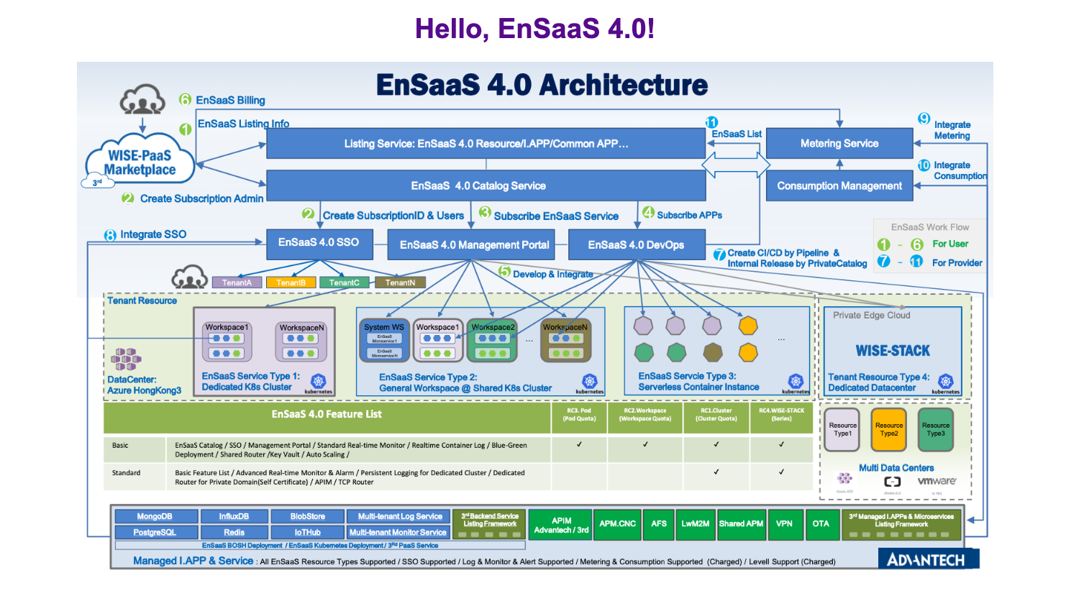Click the System WS workspace icon
Screen dimensions: 1084x593
coord(385,340)
